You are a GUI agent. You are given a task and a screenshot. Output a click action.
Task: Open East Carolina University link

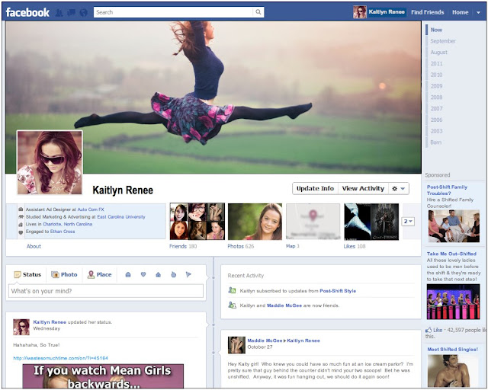121,217
